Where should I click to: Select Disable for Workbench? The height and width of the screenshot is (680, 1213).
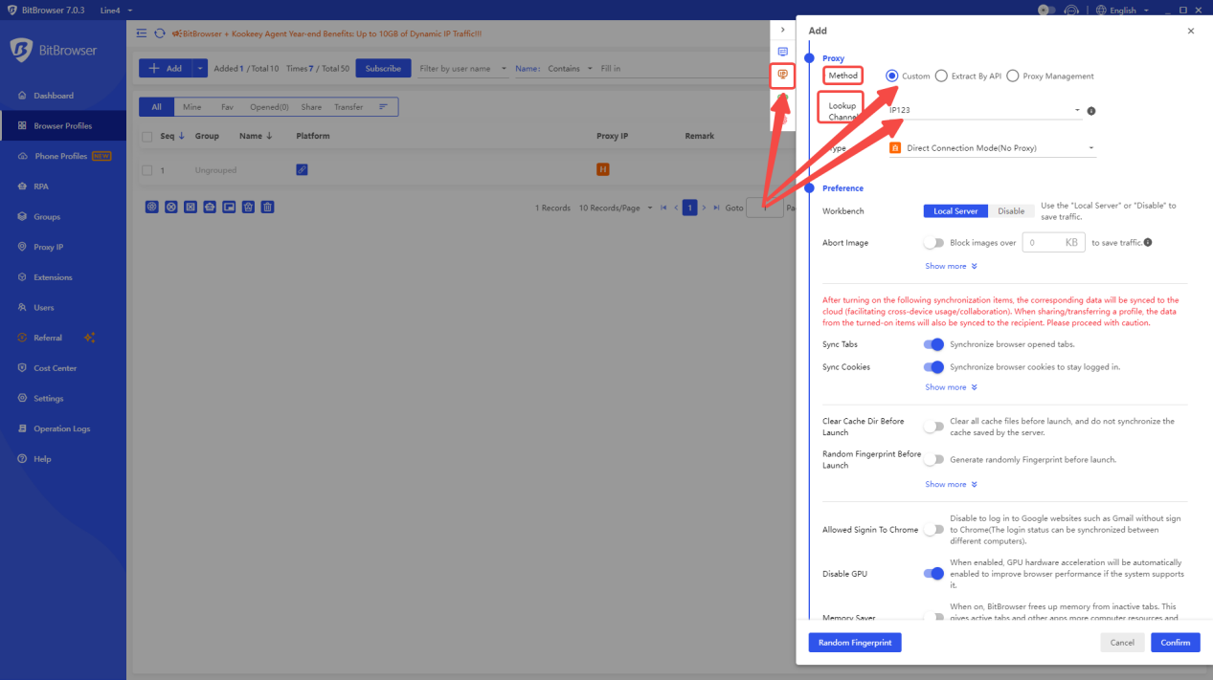(x=1011, y=211)
